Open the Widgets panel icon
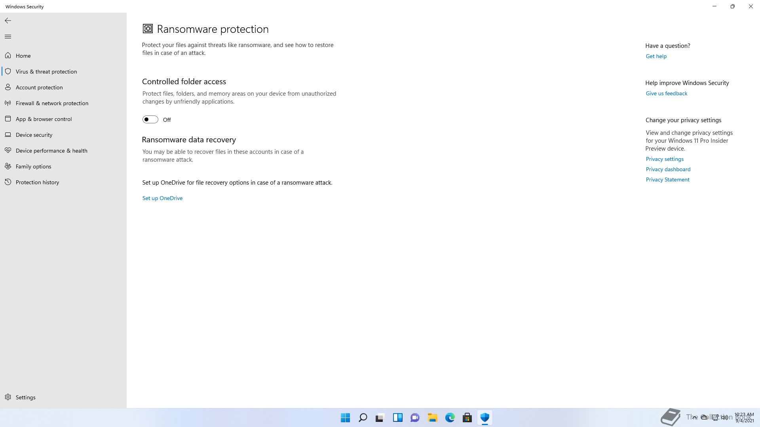The height and width of the screenshot is (427, 760). [x=397, y=418]
